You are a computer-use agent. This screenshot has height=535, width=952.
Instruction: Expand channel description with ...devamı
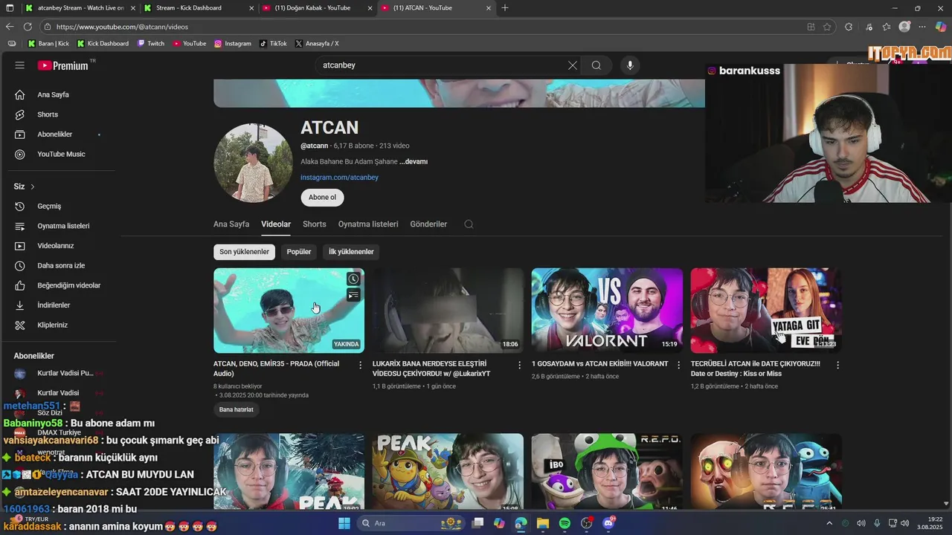click(414, 161)
